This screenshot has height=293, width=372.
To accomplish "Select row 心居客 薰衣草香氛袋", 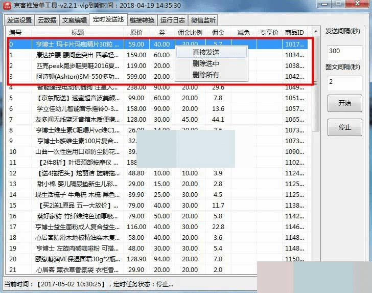I will [x=157, y=269].
